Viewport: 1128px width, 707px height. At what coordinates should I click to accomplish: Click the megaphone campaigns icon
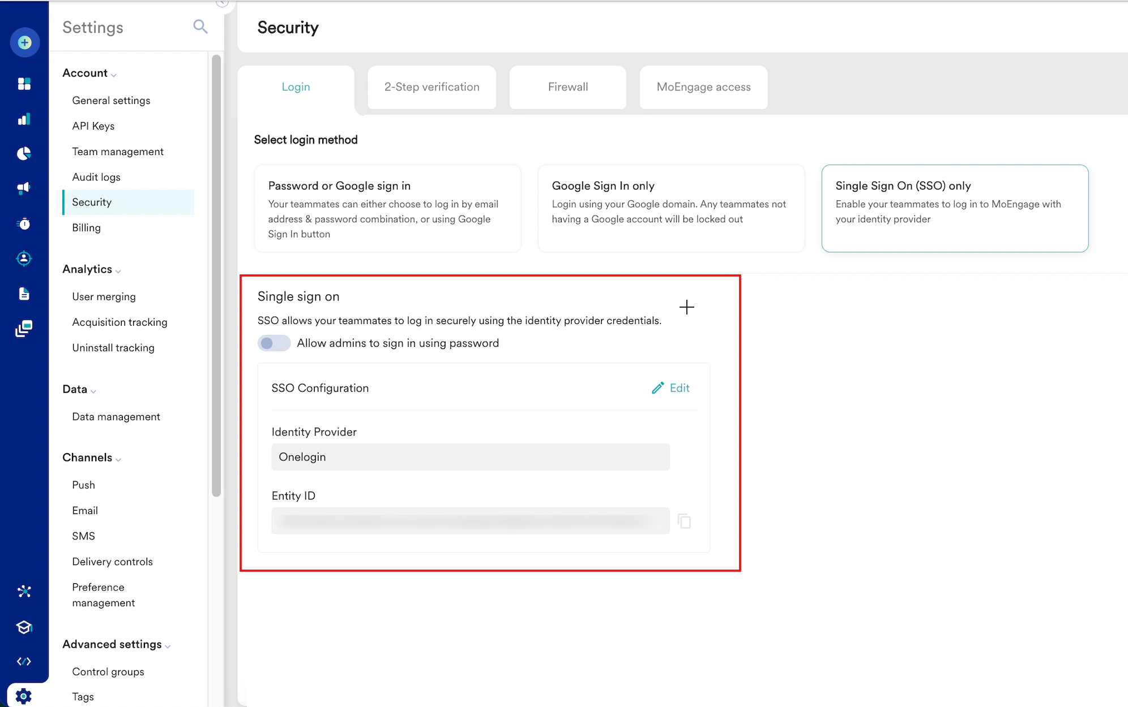[24, 188]
